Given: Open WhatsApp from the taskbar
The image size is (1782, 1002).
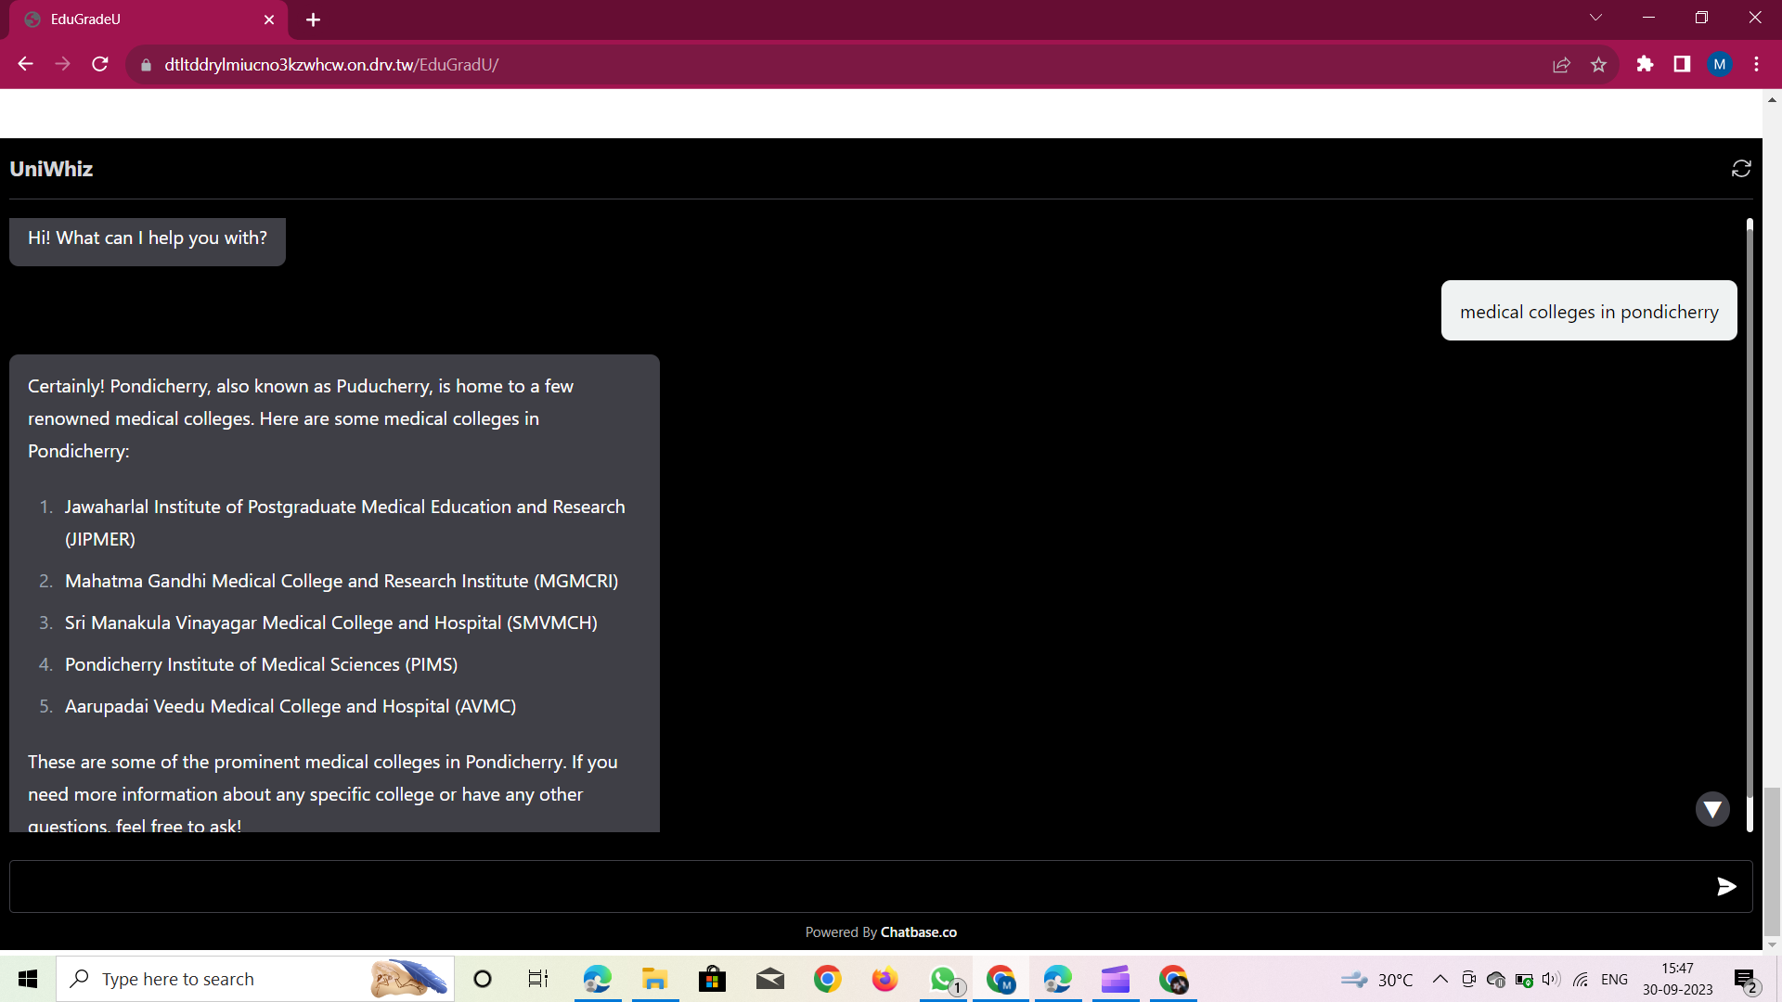Looking at the screenshot, I should [x=943, y=979].
